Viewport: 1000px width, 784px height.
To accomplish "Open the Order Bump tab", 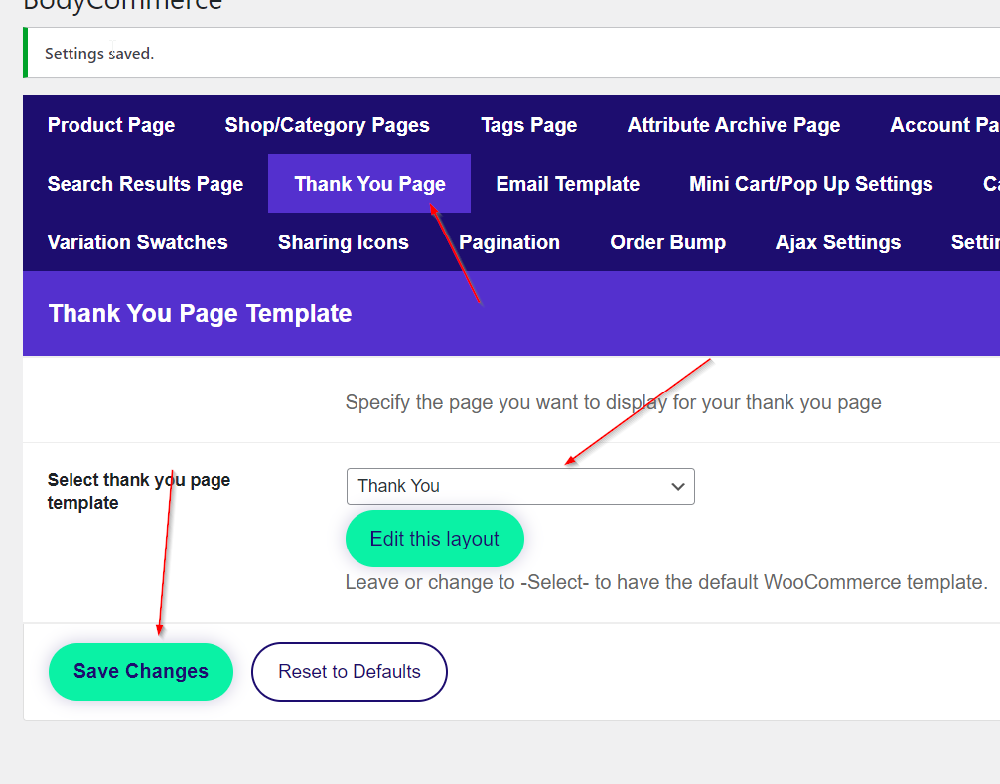I will coord(667,242).
